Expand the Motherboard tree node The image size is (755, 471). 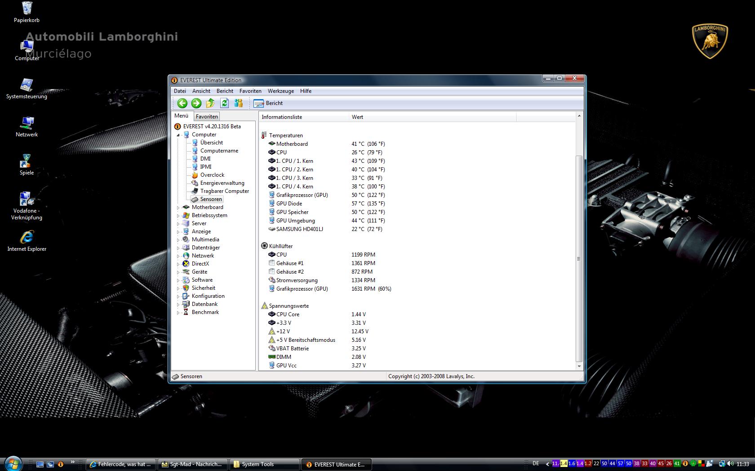tap(178, 207)
